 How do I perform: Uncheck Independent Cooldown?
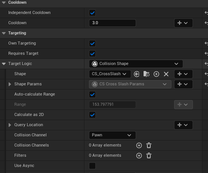coord(92,13)
